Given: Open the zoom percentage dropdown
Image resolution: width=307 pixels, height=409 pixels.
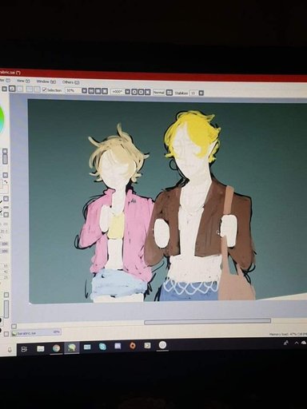Looking at the screenshot, I should (x=84, y=90).
